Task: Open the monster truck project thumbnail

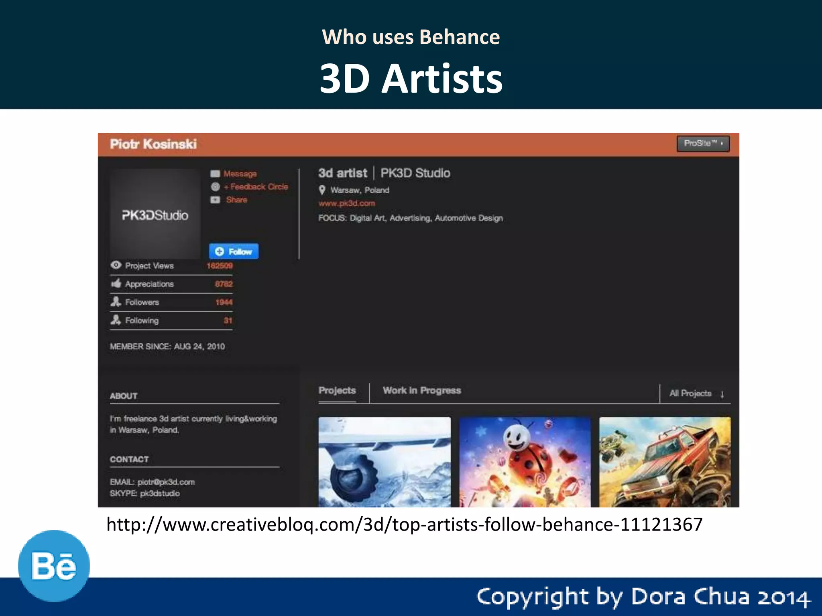Action: [x=665, y=462]
